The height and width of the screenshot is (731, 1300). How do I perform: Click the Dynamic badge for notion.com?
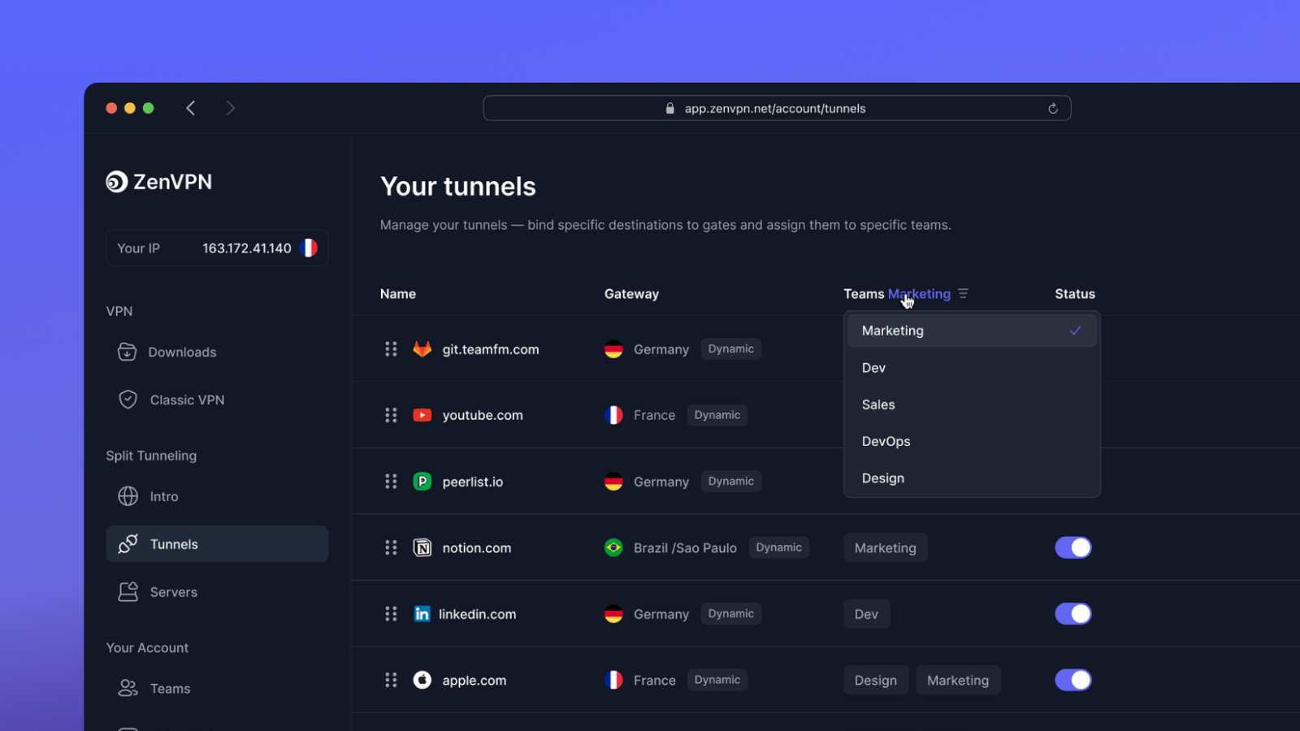pos(779,547)
